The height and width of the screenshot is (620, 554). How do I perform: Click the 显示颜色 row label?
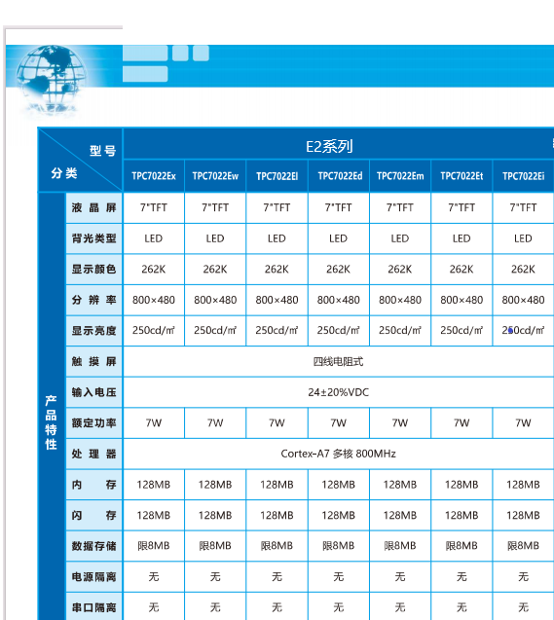pyautogui.click(x=93, y=270)
